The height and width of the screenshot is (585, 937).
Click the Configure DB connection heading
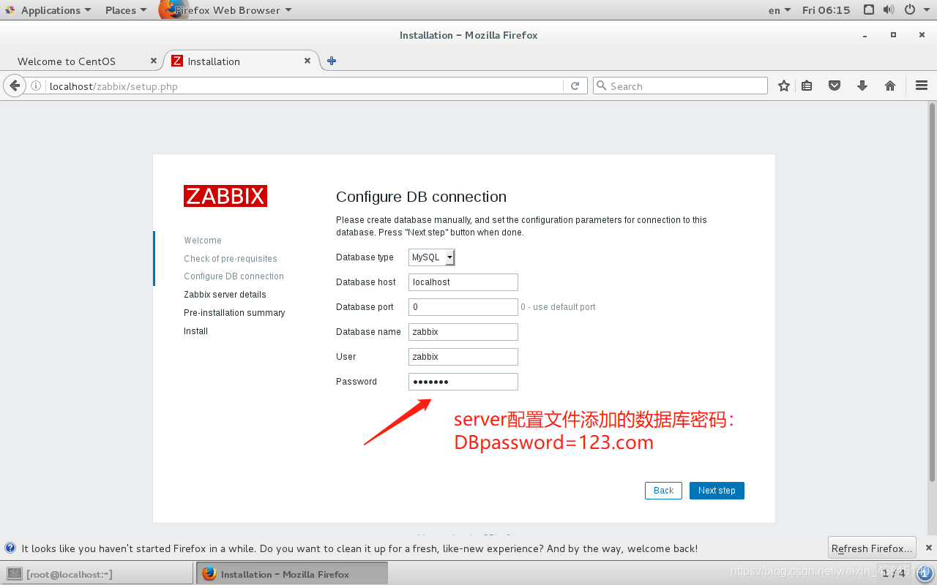pyautogui.click(x=421, y=197)
